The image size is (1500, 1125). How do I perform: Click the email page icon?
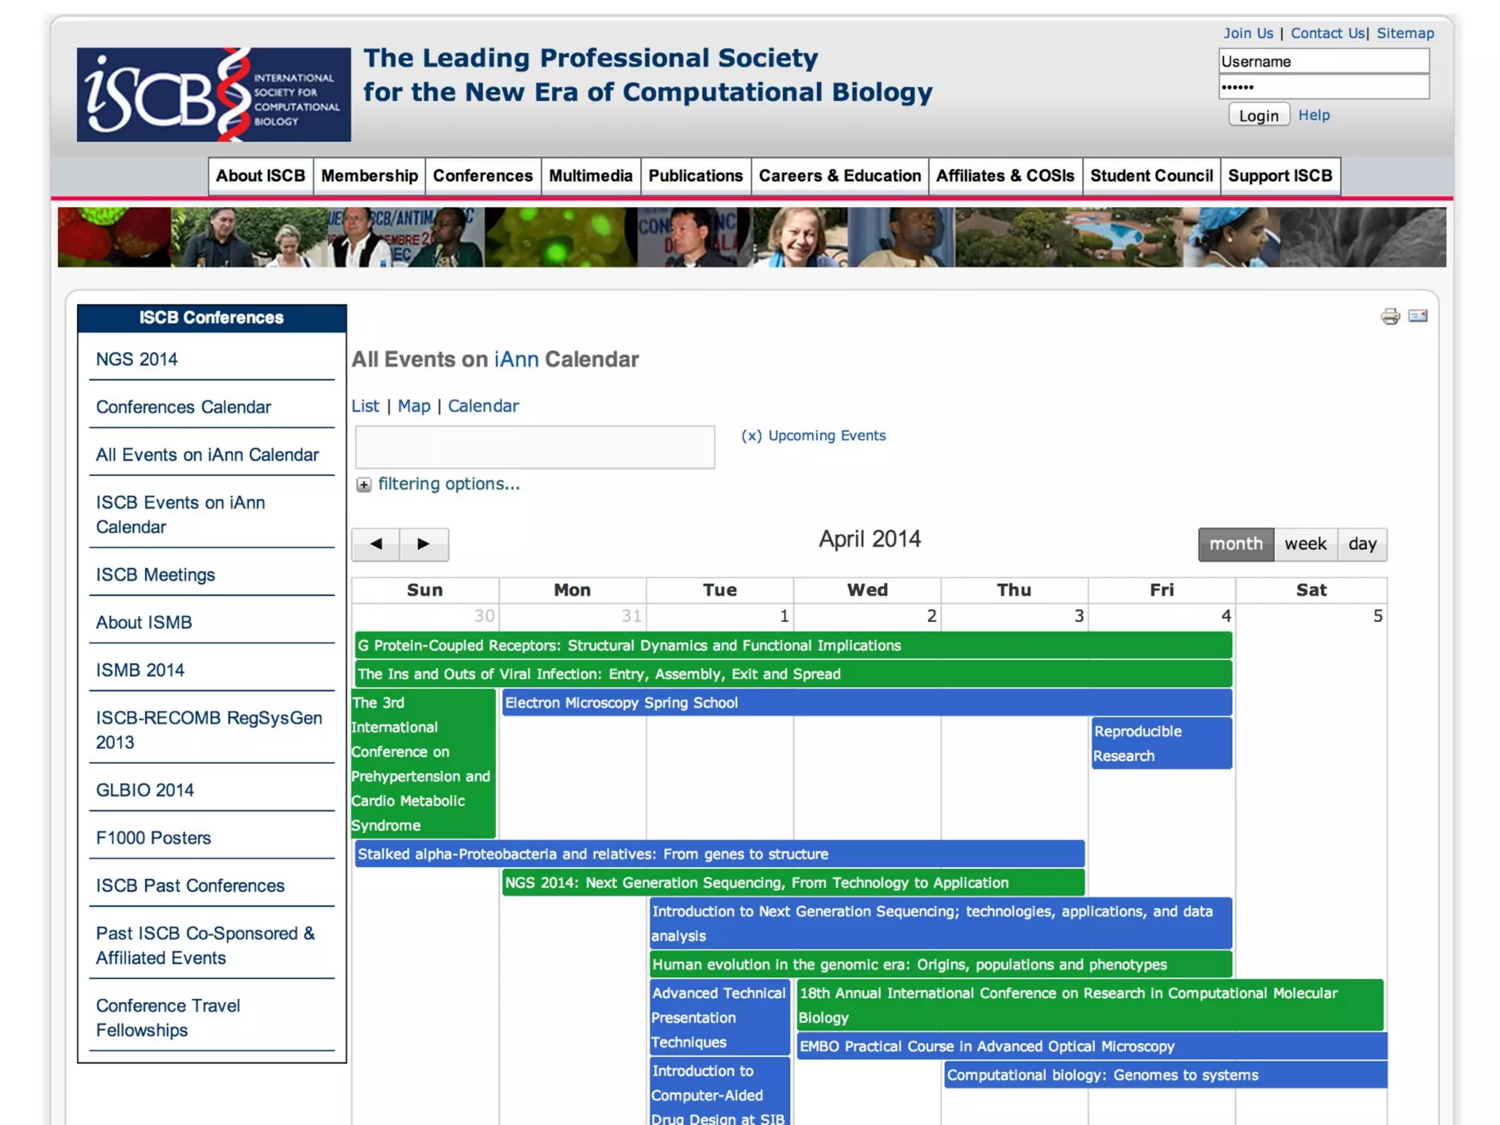(x=1417, y=316)
